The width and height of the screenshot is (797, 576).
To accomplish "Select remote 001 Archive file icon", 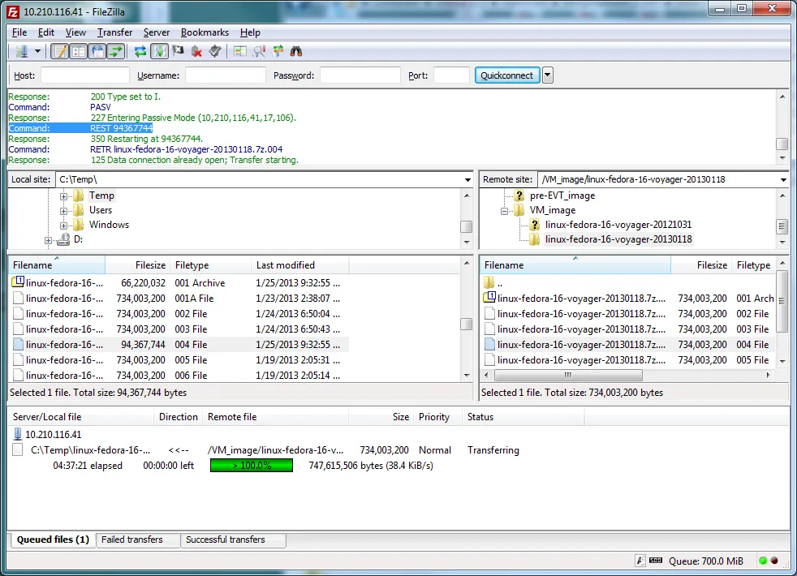I will 489,298.
